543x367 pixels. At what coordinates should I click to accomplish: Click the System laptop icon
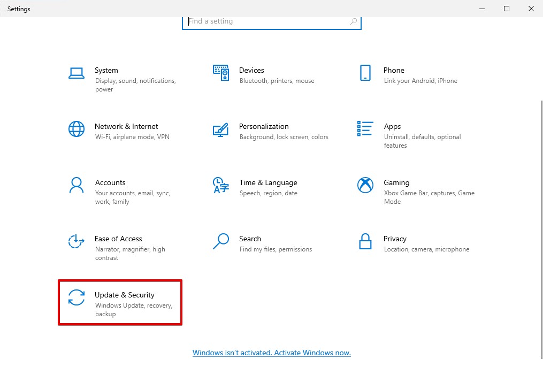tap(77, 73)
